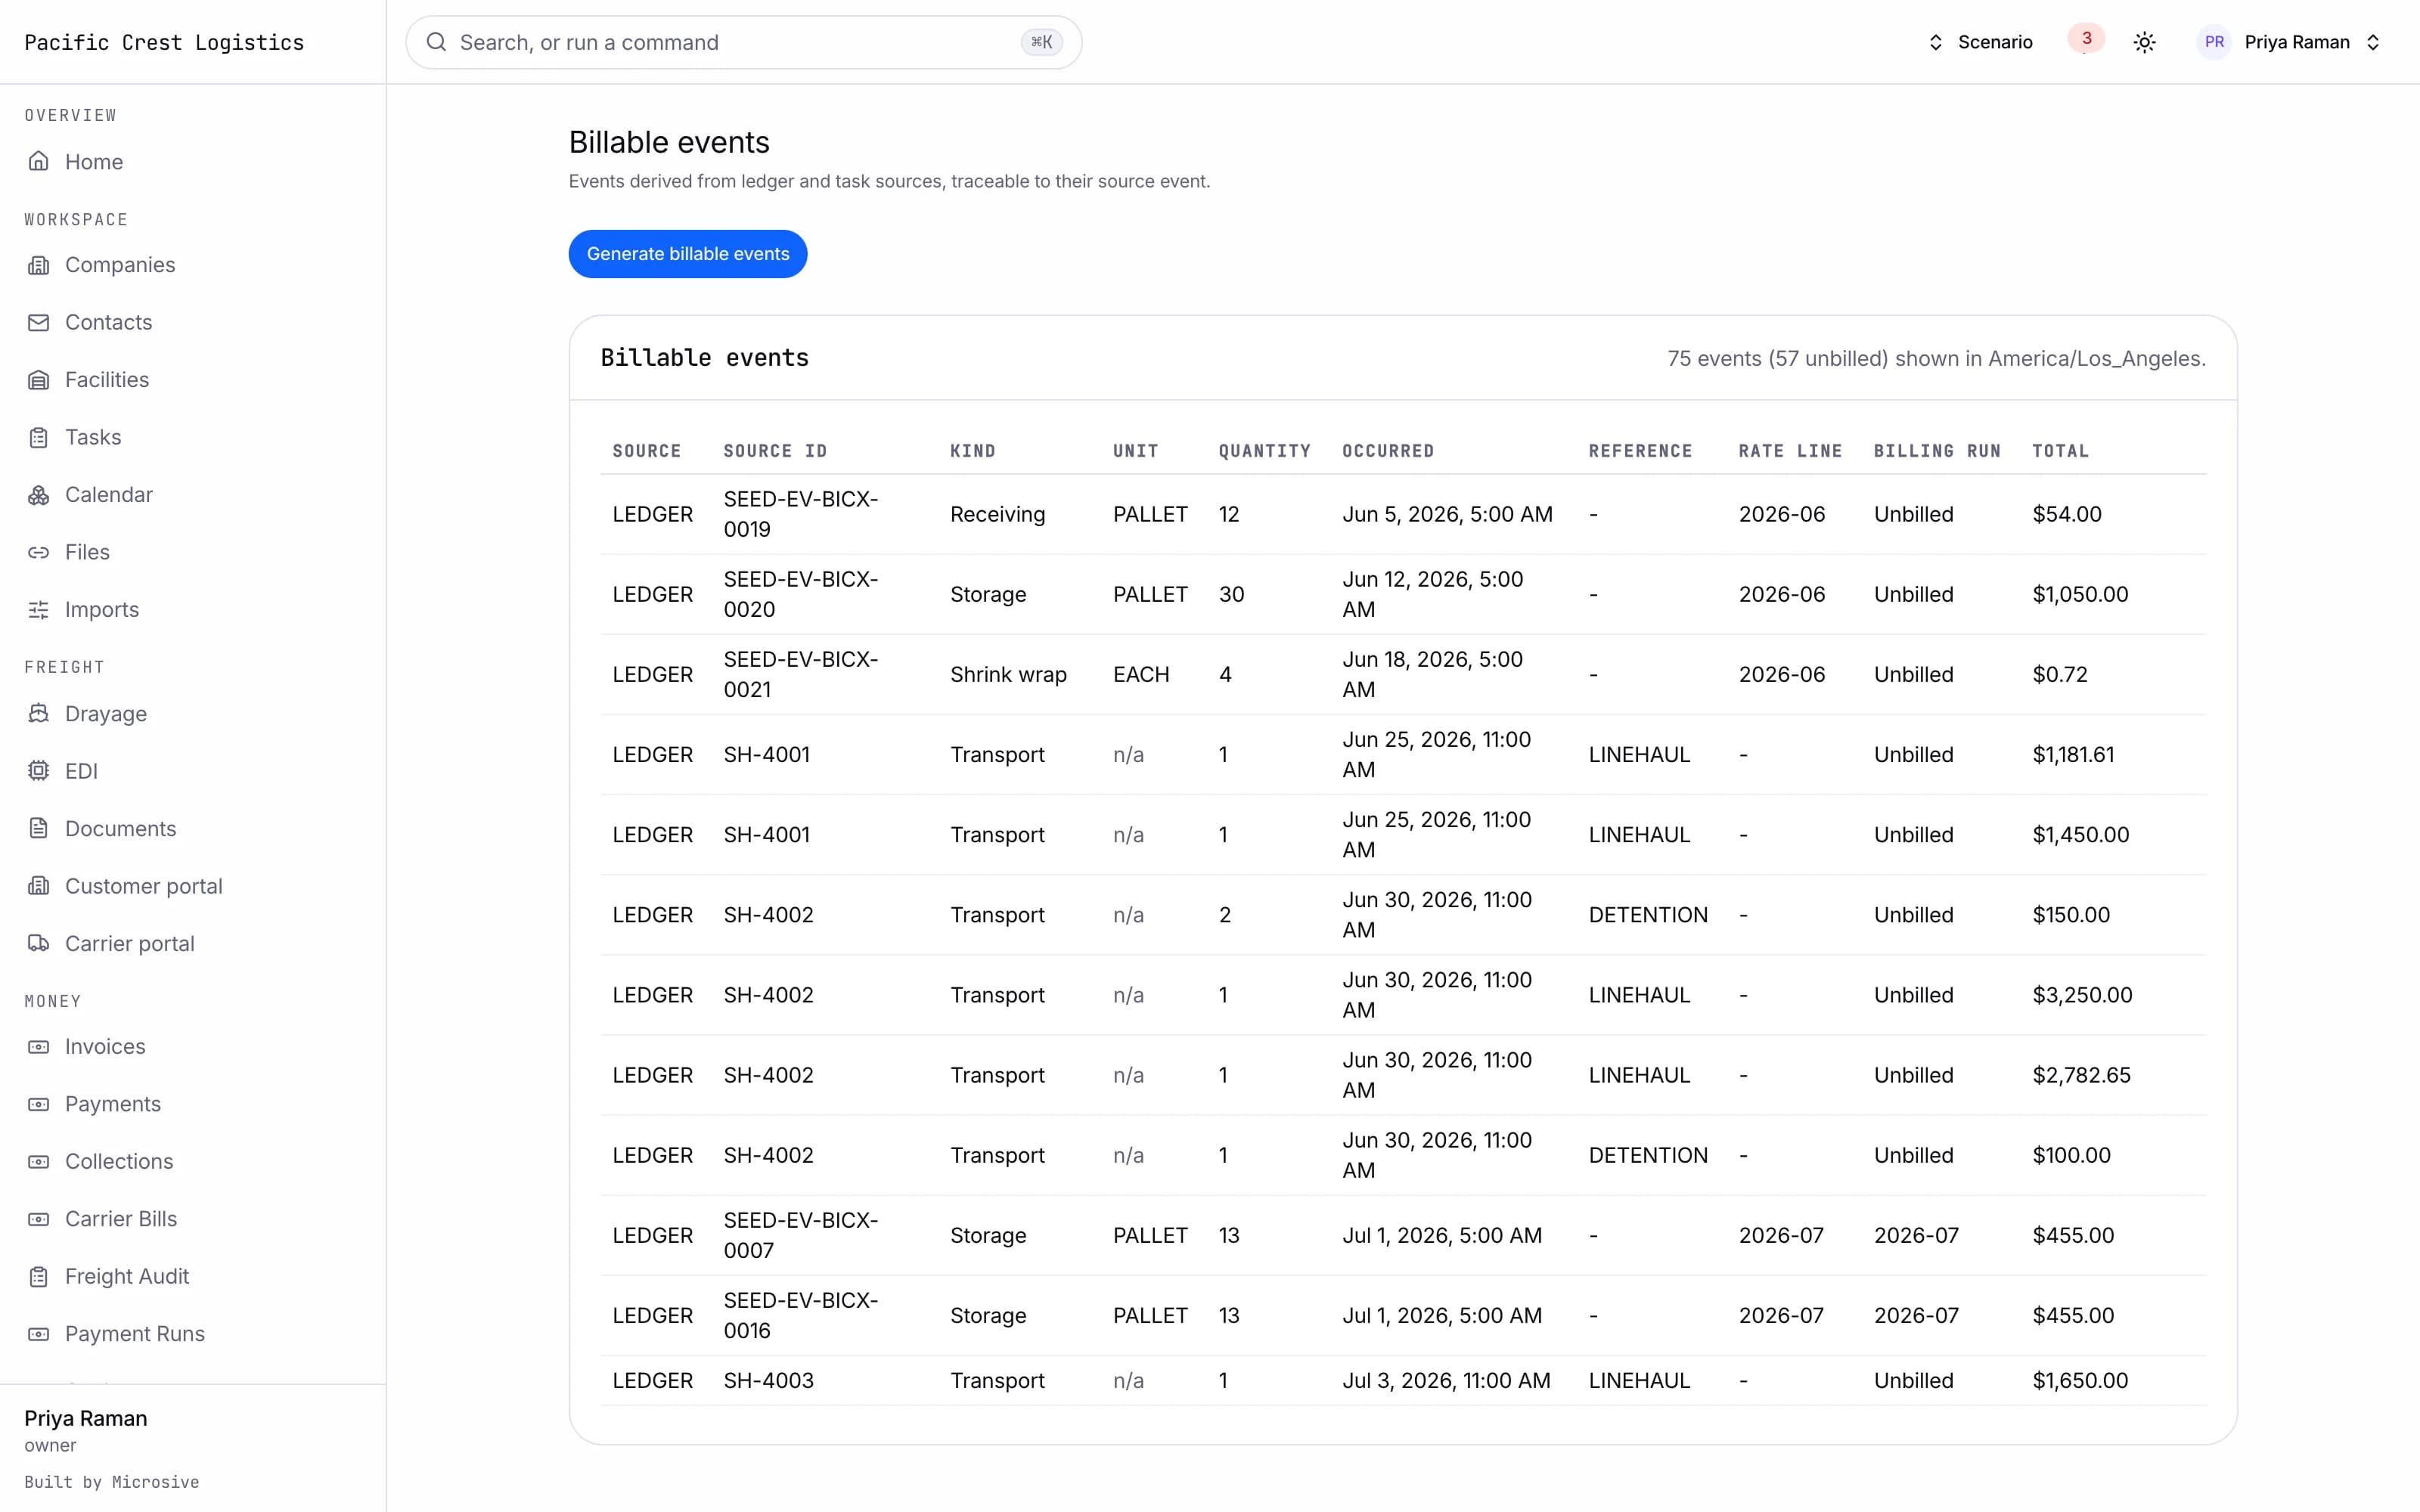
Task: Click the Shrink wrap kind cell
Action: point(1008,674)
